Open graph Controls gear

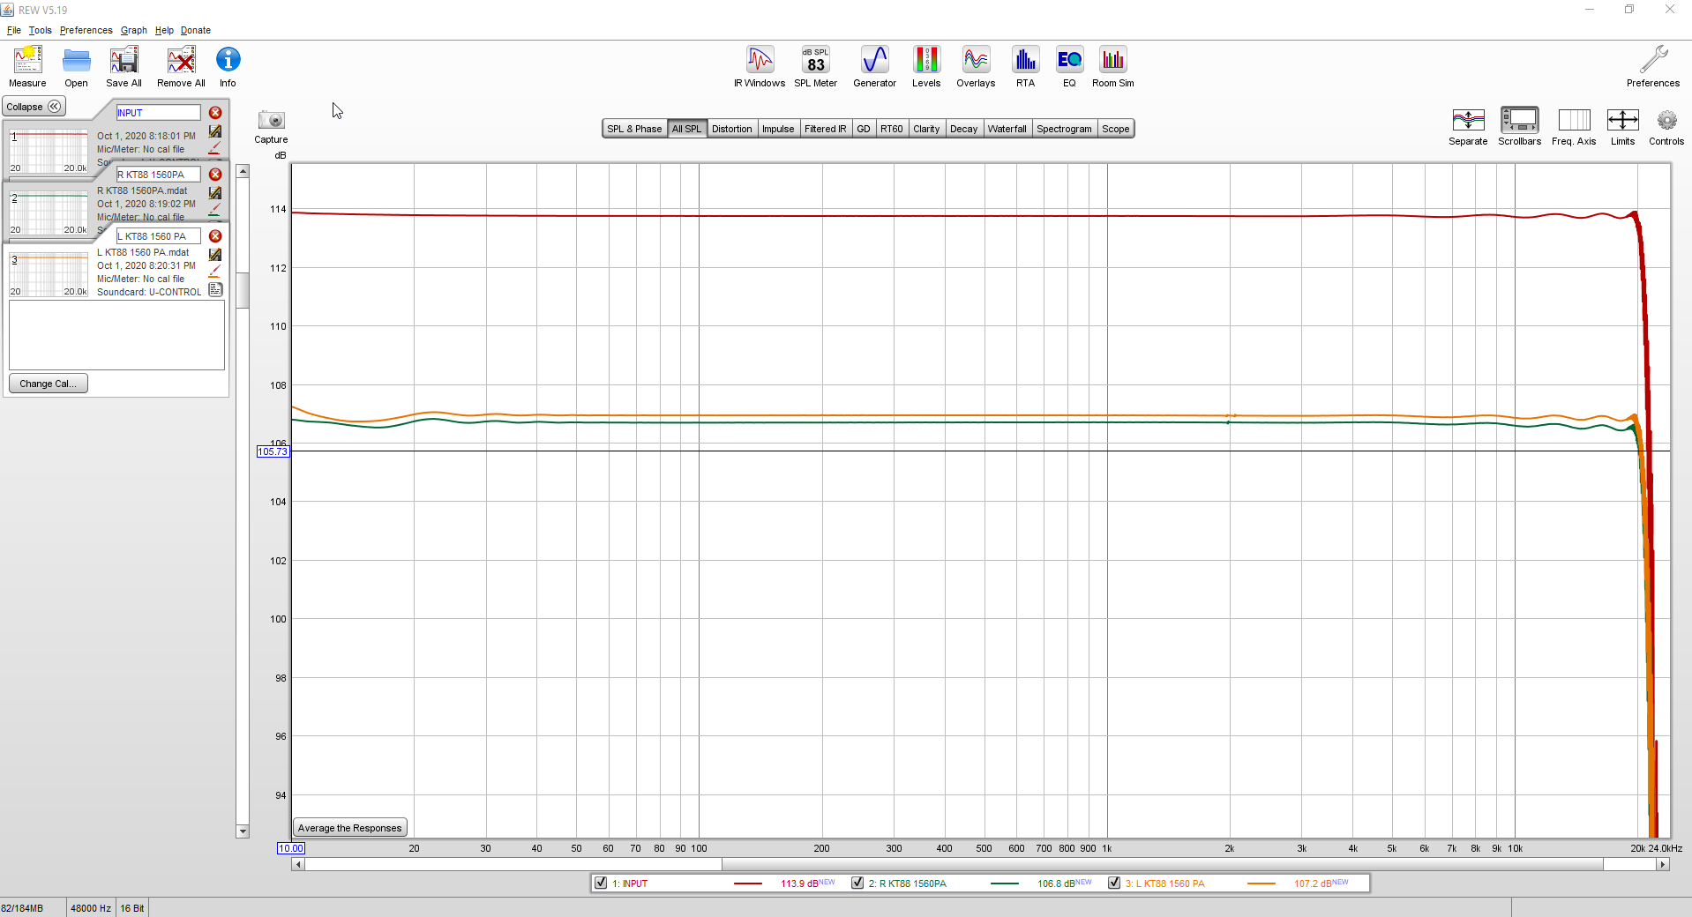click(1666, 120)
